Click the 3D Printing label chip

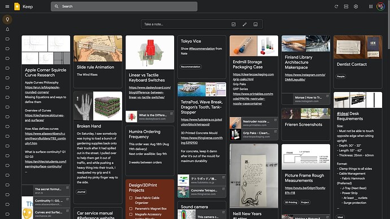[x=291, y=203]
